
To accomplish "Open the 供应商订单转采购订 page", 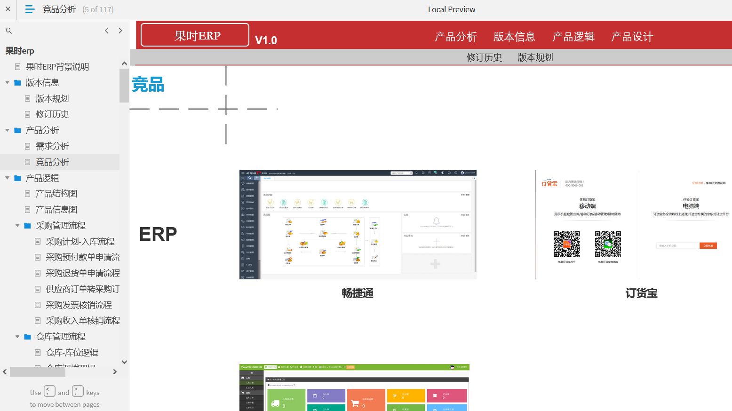I will [x=83, y=289].
